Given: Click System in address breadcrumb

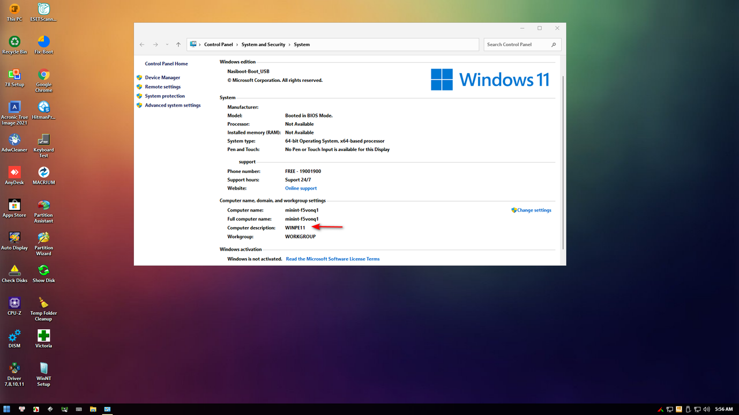Looking at the screenshot, I should coord(301,44).
